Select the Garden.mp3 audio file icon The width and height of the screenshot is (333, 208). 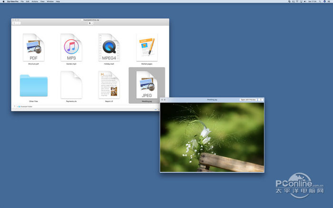(x=71, y=47)
